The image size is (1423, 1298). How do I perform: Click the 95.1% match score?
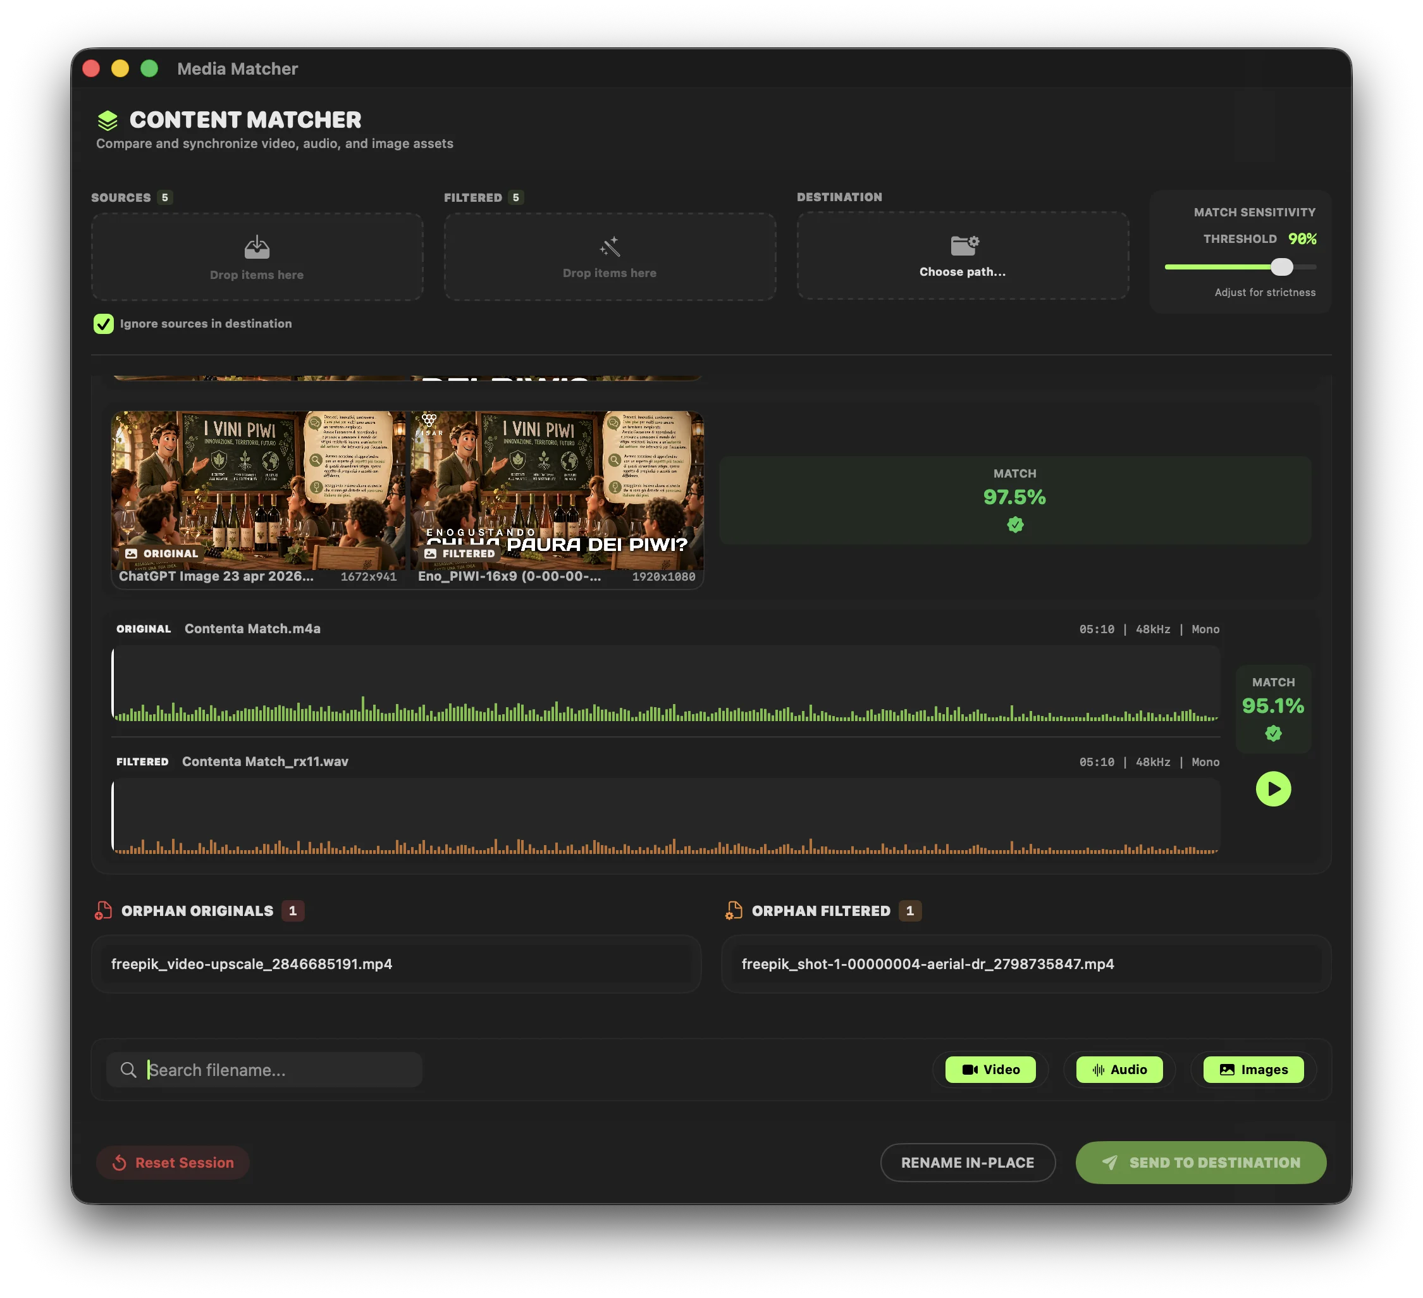[1272, 706]
